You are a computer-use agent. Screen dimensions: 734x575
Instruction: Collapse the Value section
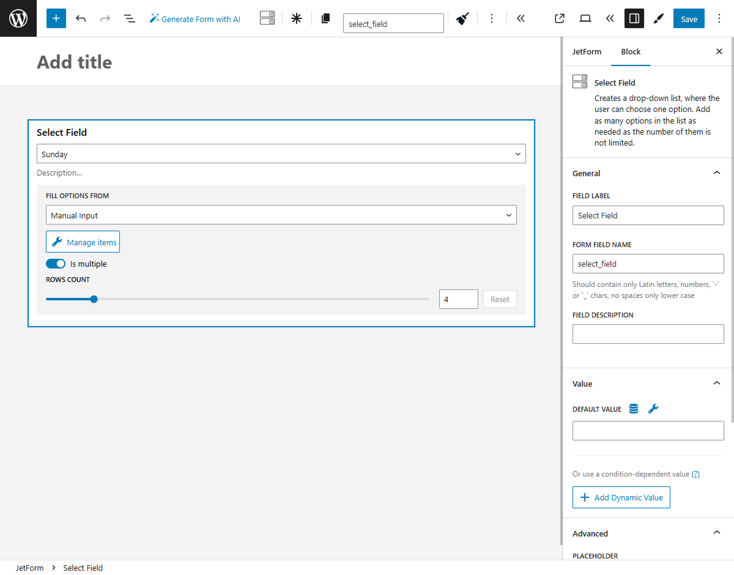(716, 383)
